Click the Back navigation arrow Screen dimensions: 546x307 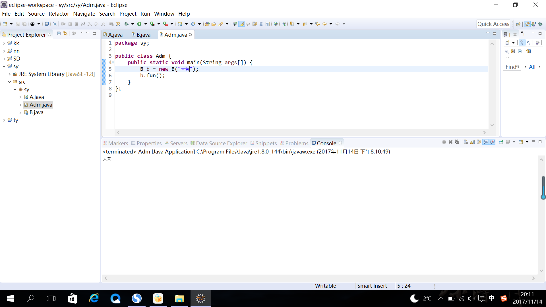(x=324, y=24)
